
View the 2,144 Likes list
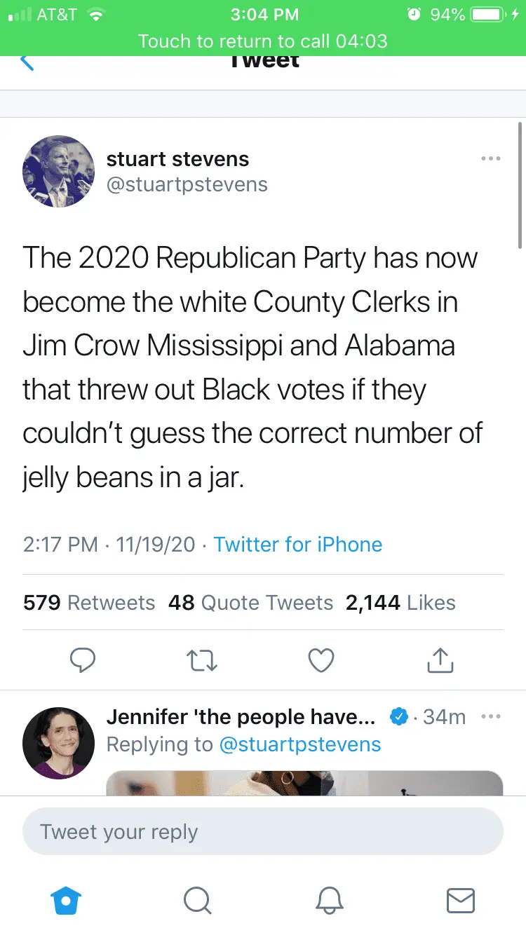pyautogui.click(x=400, y=603)
